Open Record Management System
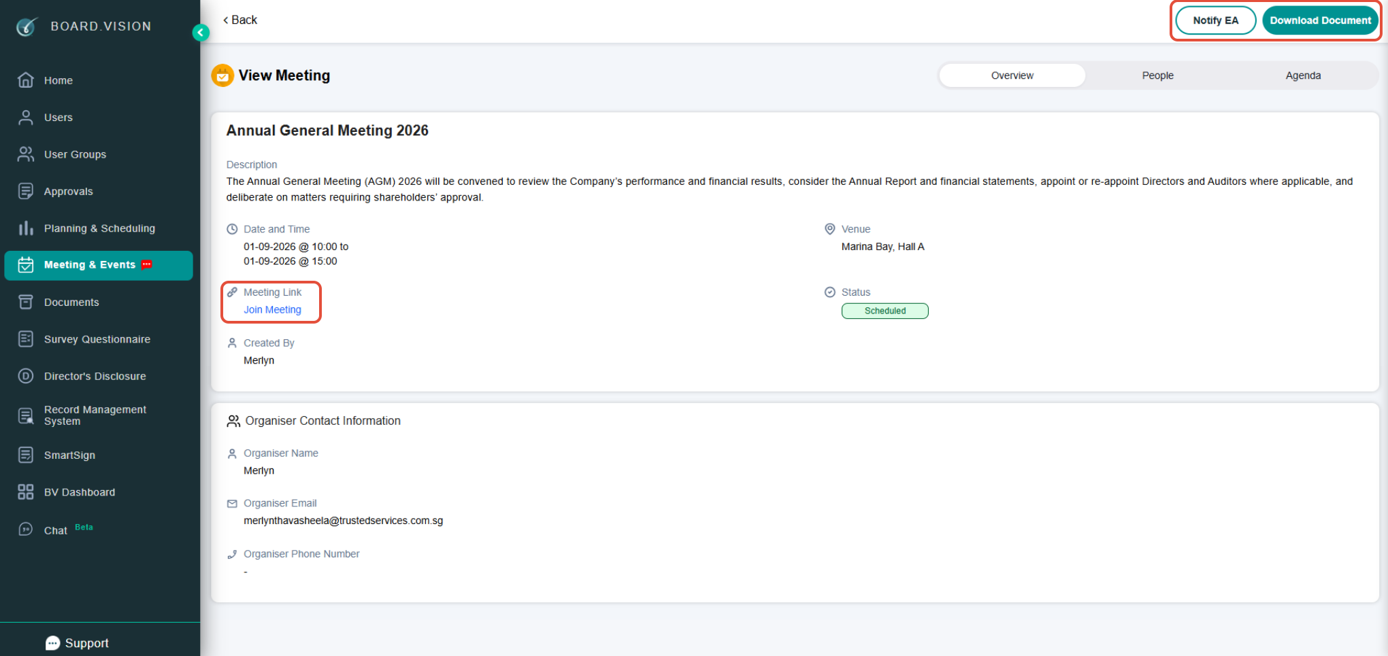The height and width of the screenshot is (656, 1388). point(99,415)
